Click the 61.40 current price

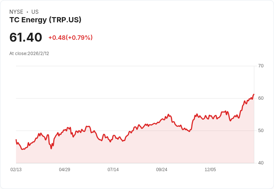(26, 37)
